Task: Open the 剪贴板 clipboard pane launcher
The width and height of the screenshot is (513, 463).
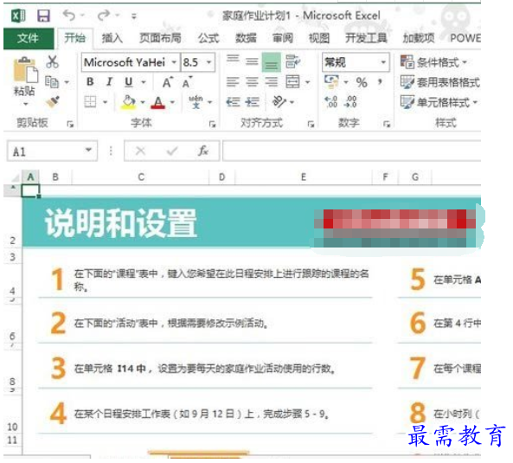Action: 70,124
